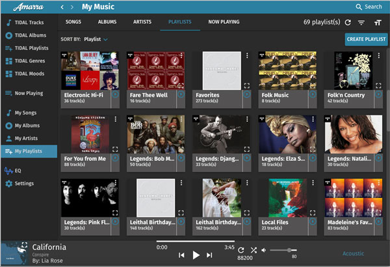
Task: Open more options for Folk'n Country
Action: [378, 55]
